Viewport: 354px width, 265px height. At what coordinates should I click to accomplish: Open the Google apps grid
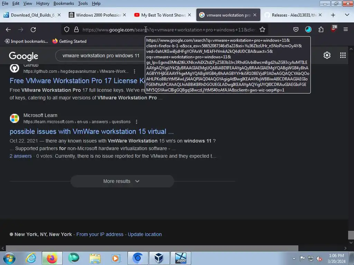pos(343,55)
